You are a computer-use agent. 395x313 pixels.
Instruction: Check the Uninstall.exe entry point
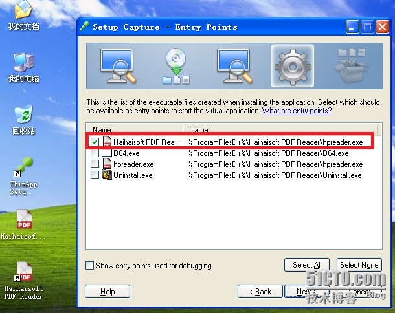pos(95,175)
